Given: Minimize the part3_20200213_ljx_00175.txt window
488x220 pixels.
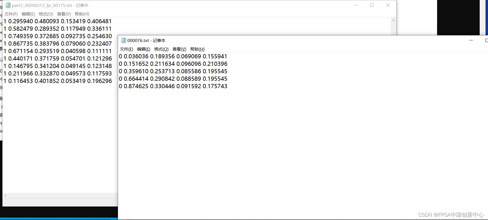Looking at the screenshot, I should coord(356,5).
